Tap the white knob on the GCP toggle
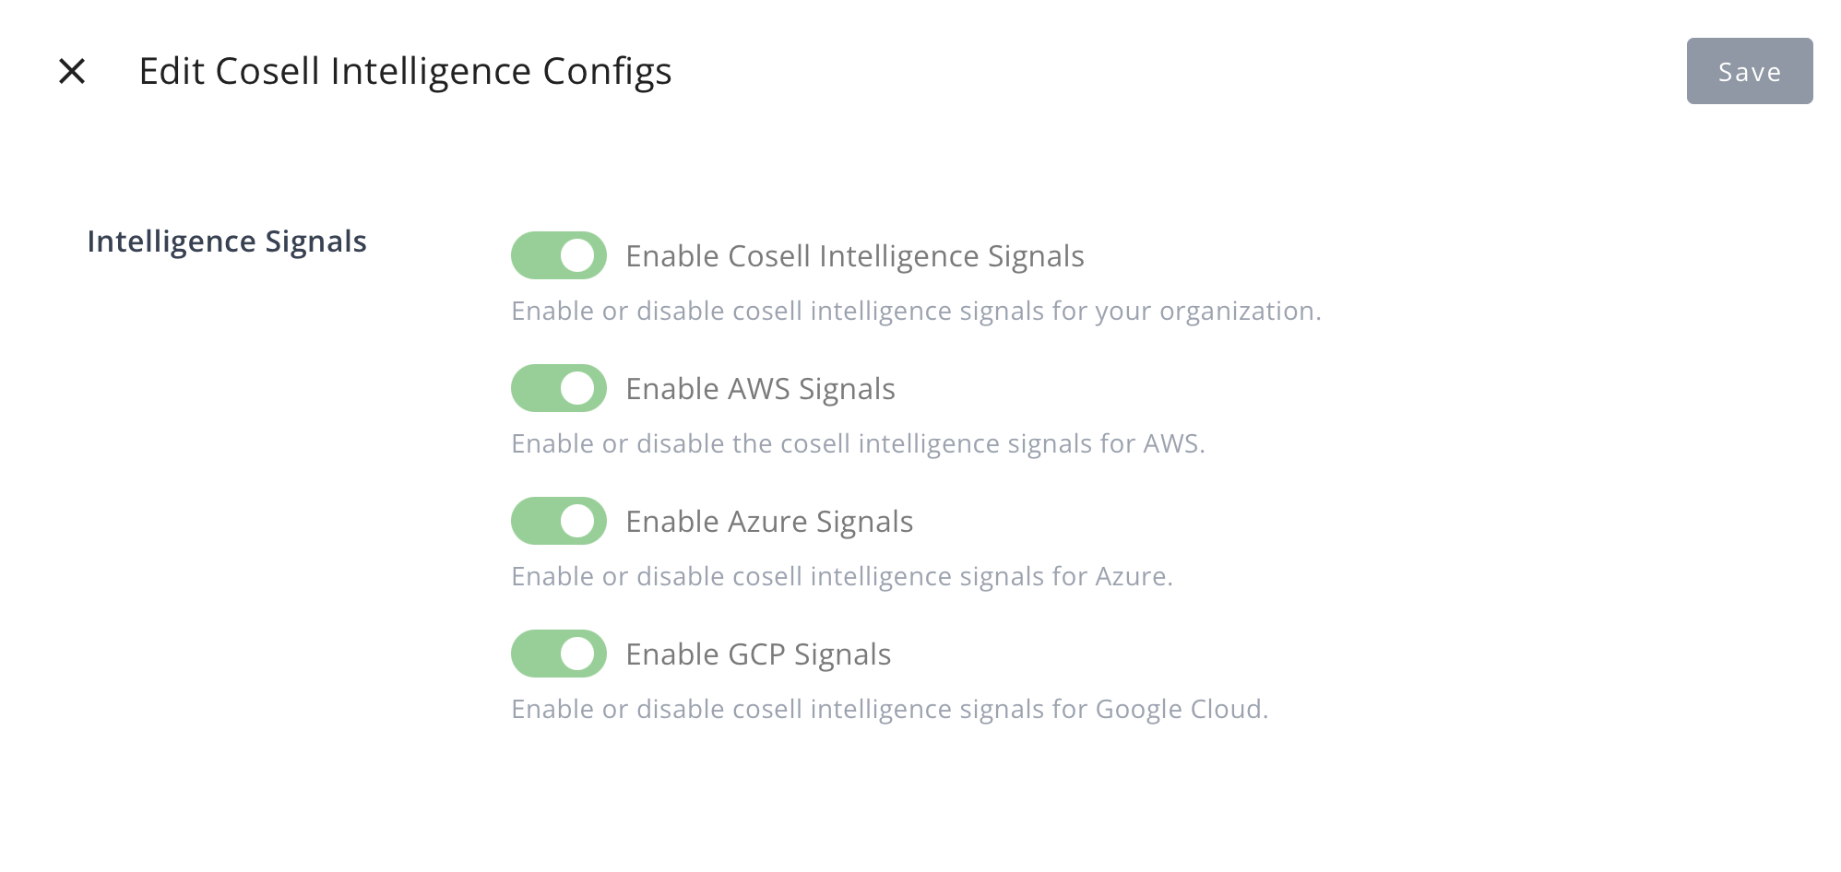The image size is (1841, 872). (x=577, y=654)
